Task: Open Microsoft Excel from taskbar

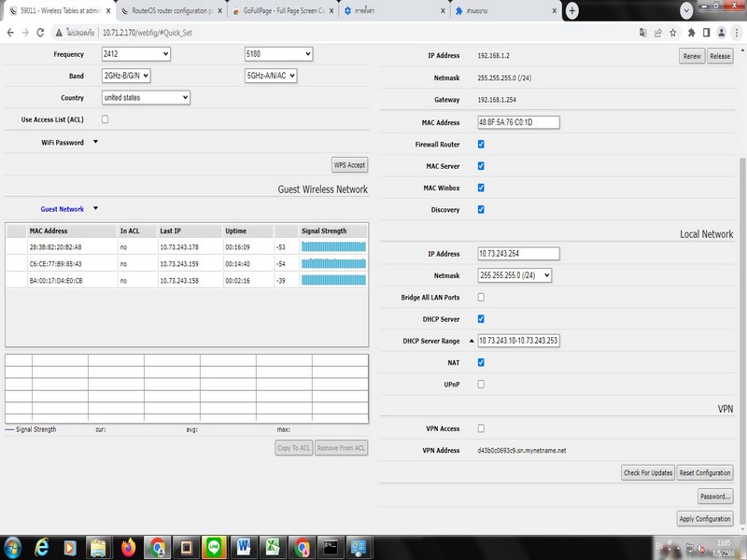Action: click(x=272, y=548)
